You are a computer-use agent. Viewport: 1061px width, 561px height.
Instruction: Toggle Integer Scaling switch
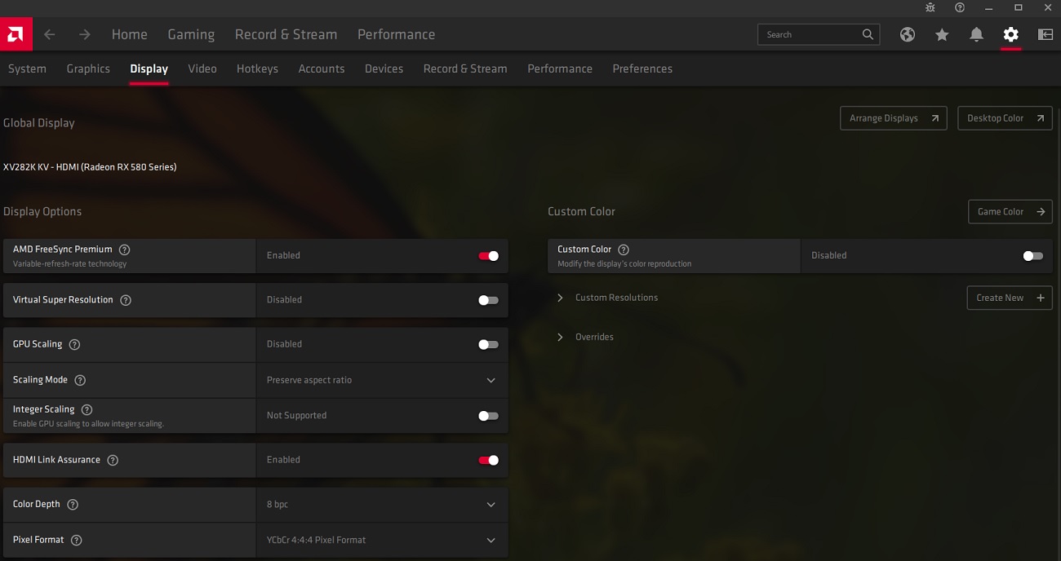tap(488, 416)
